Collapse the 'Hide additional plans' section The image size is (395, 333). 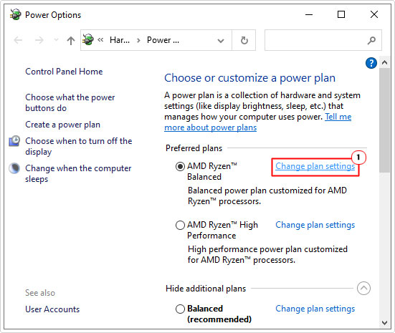click(363, 288)
